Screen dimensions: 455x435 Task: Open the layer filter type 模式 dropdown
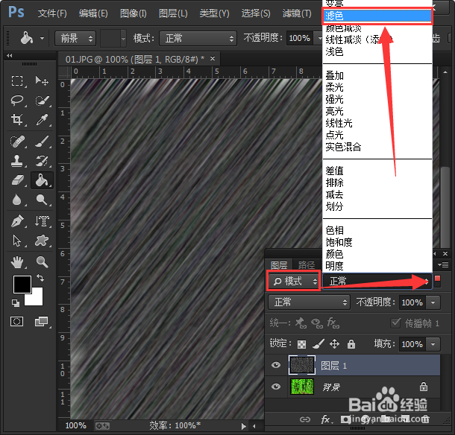293,281
